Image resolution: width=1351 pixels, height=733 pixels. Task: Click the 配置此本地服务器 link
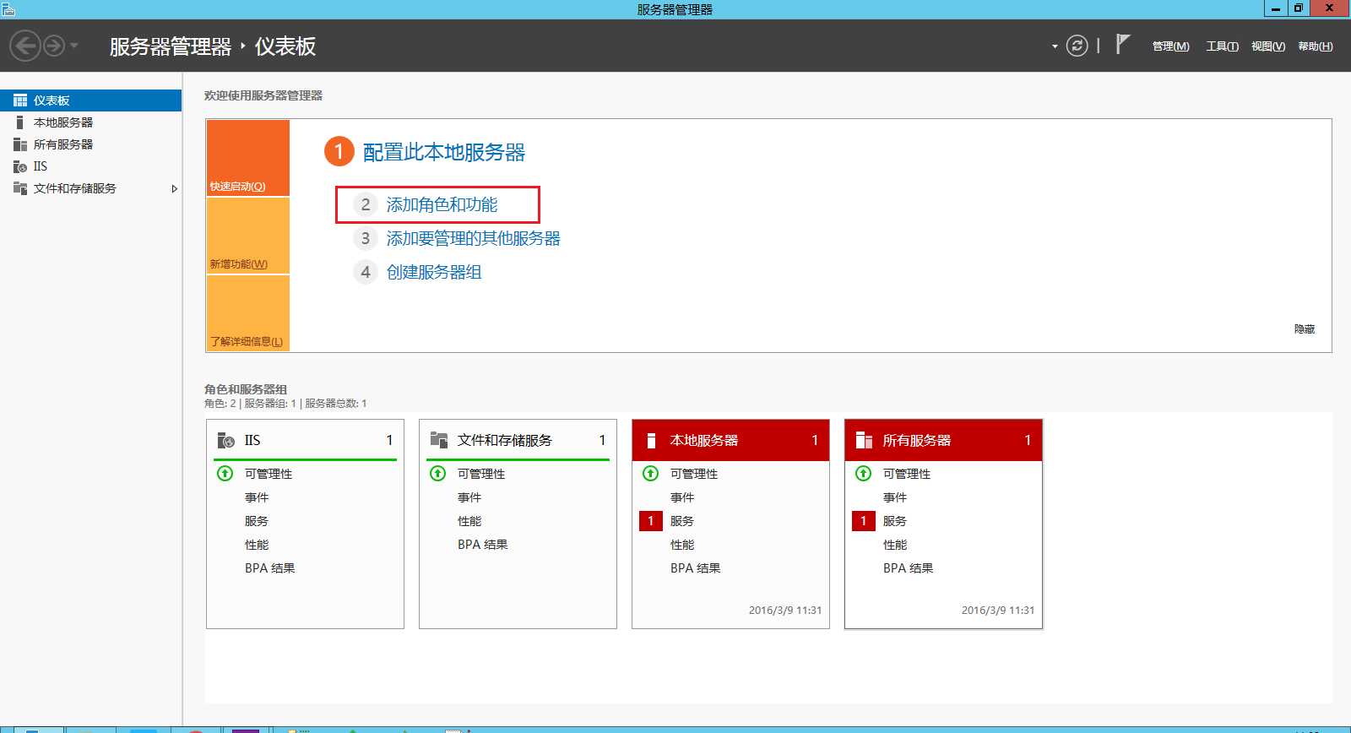(x=444, y=152)
